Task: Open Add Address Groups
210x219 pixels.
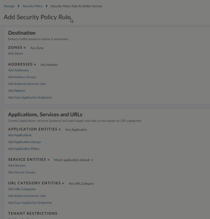Action: 22,77
